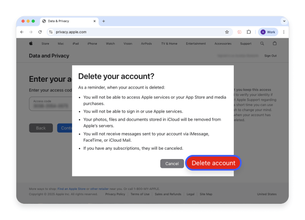Click the blue Continue button

coord(65,128)
